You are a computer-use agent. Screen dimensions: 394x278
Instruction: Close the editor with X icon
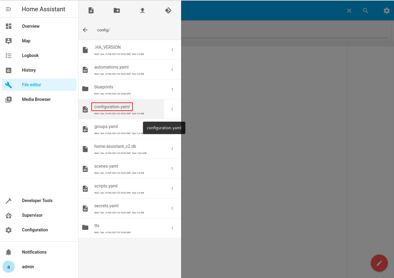click(x=349, y=11)
